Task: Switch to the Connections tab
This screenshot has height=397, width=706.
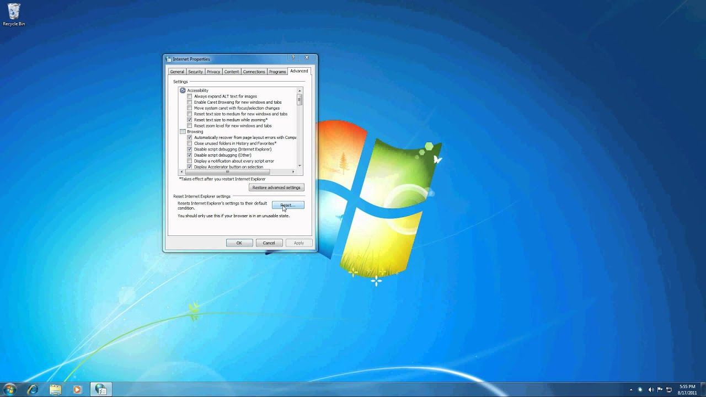Action: click(x=254, y=72)
